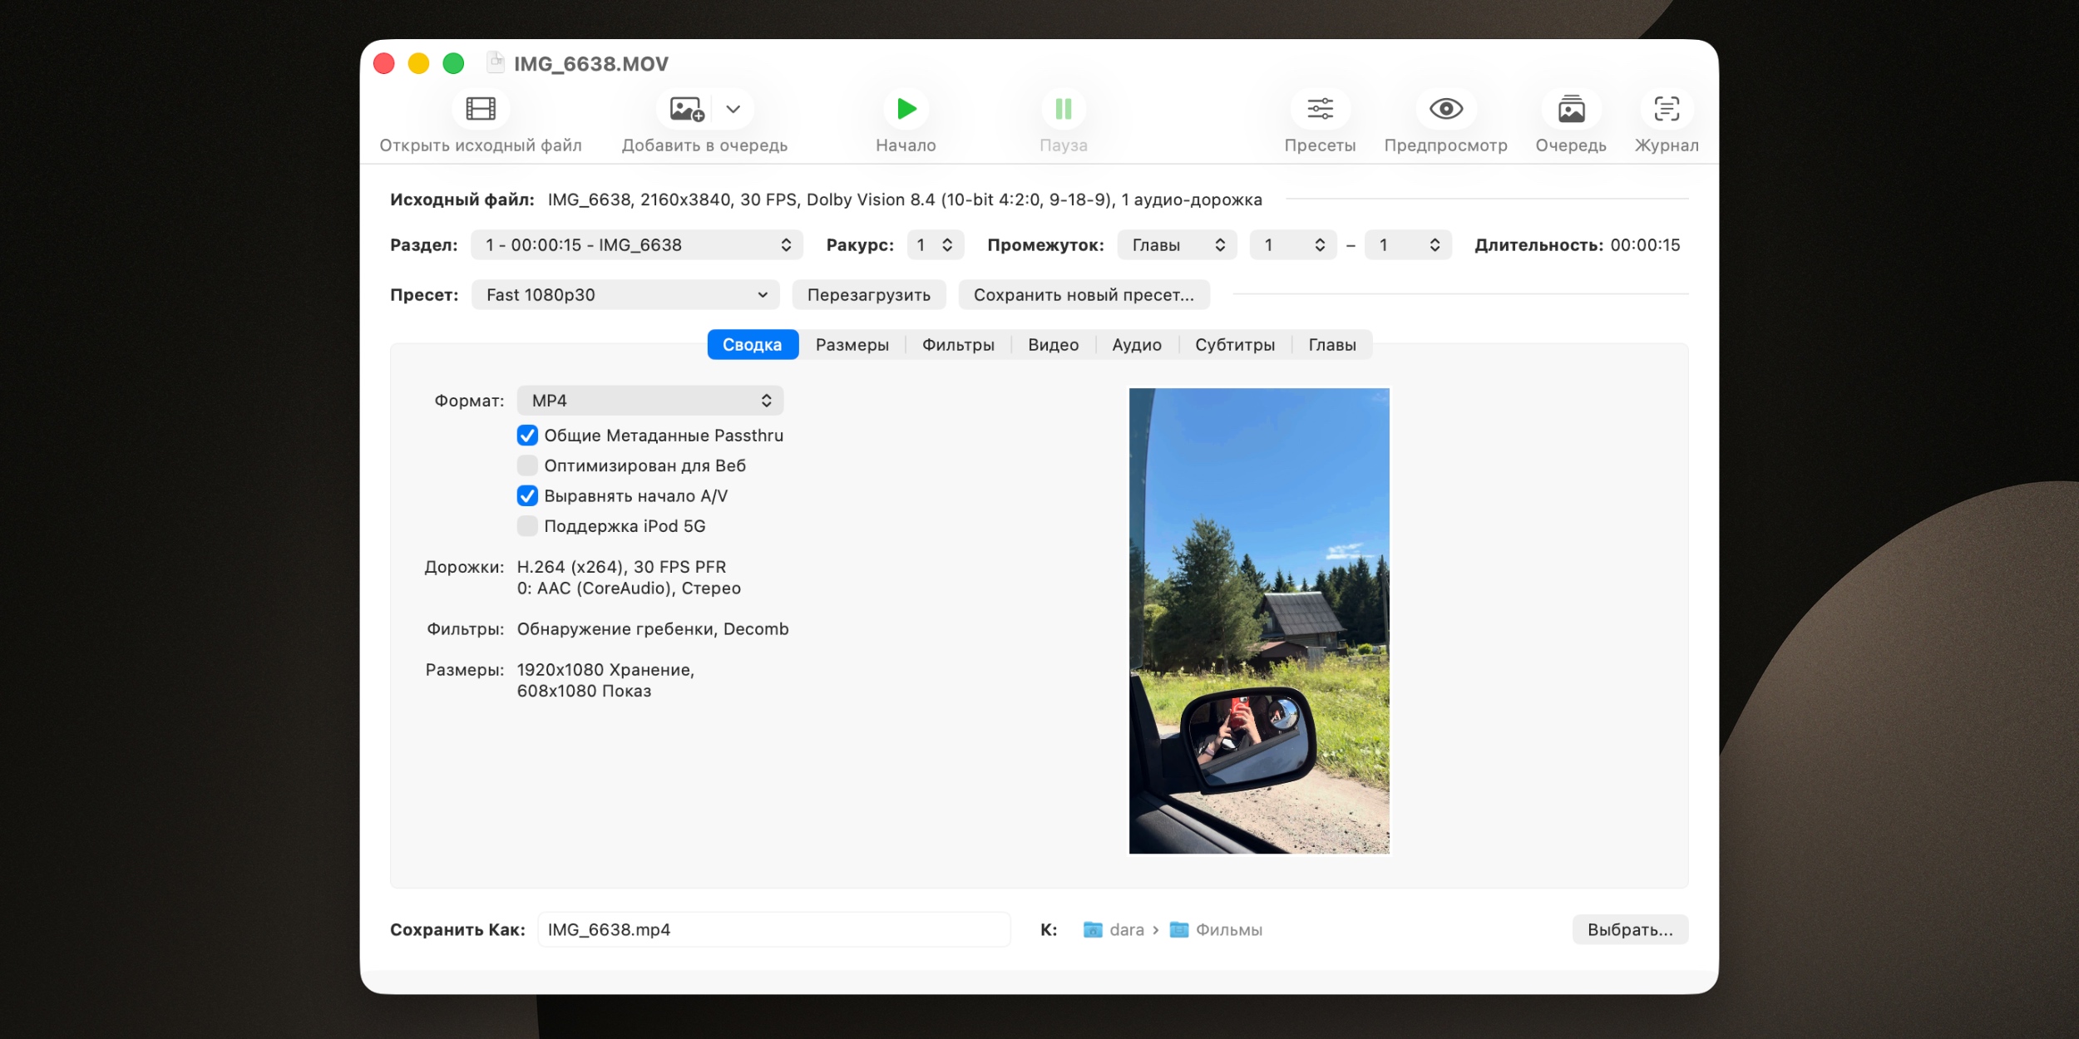Expand the Add to Queue chevron menu

click(733, 109)
